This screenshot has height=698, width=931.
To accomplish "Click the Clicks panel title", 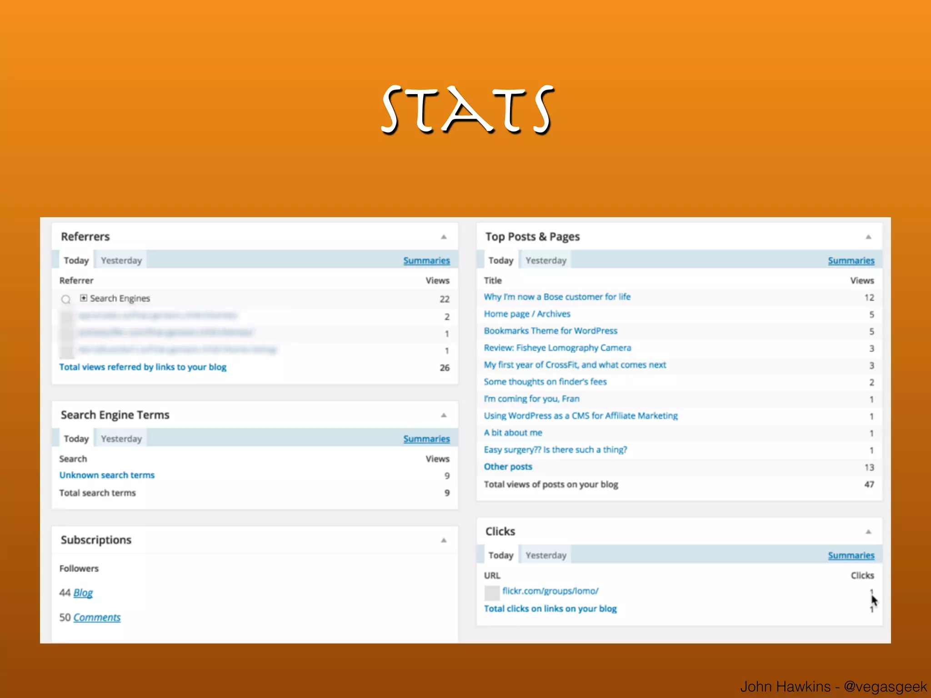I will (x=500, y=531).
